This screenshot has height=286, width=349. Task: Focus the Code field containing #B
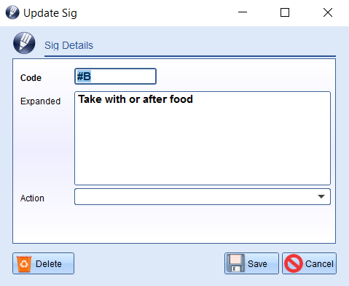[x=115, y=77]
